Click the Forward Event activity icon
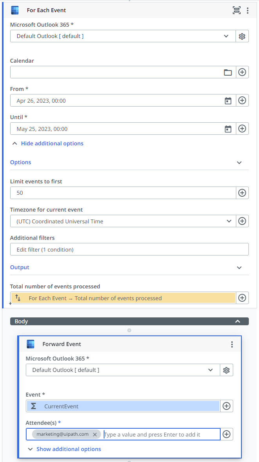 [31, 344]
